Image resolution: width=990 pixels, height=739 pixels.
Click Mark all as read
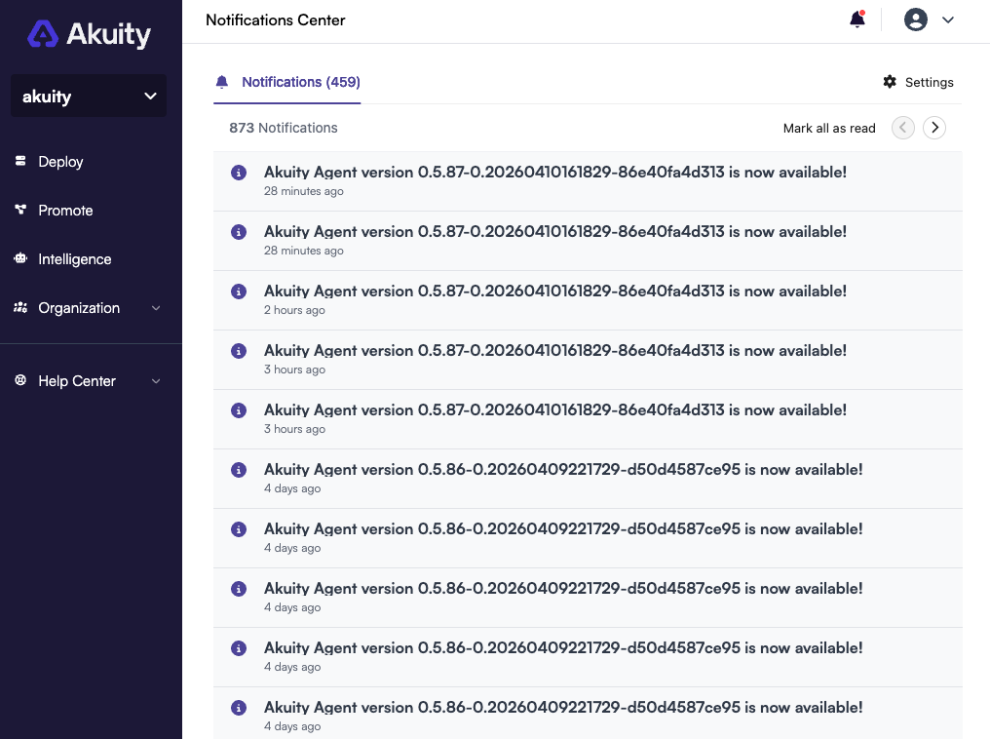click(829, 128)
